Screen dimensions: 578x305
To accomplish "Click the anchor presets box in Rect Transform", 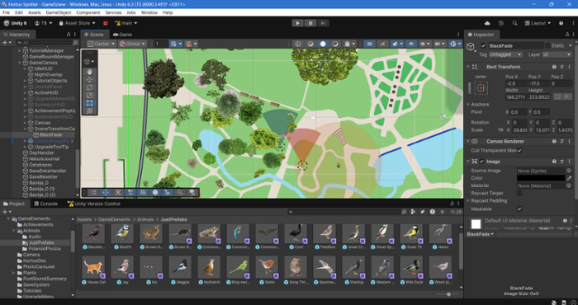I will click(481, 88).
